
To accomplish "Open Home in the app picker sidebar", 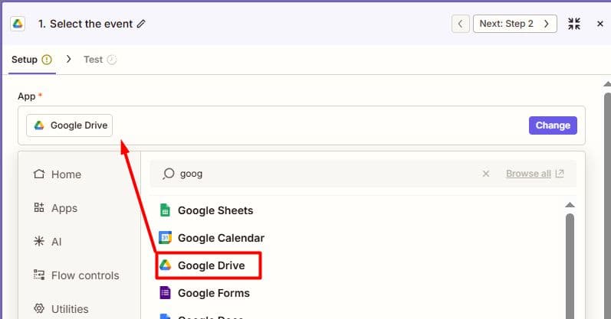I will [57, 174].
